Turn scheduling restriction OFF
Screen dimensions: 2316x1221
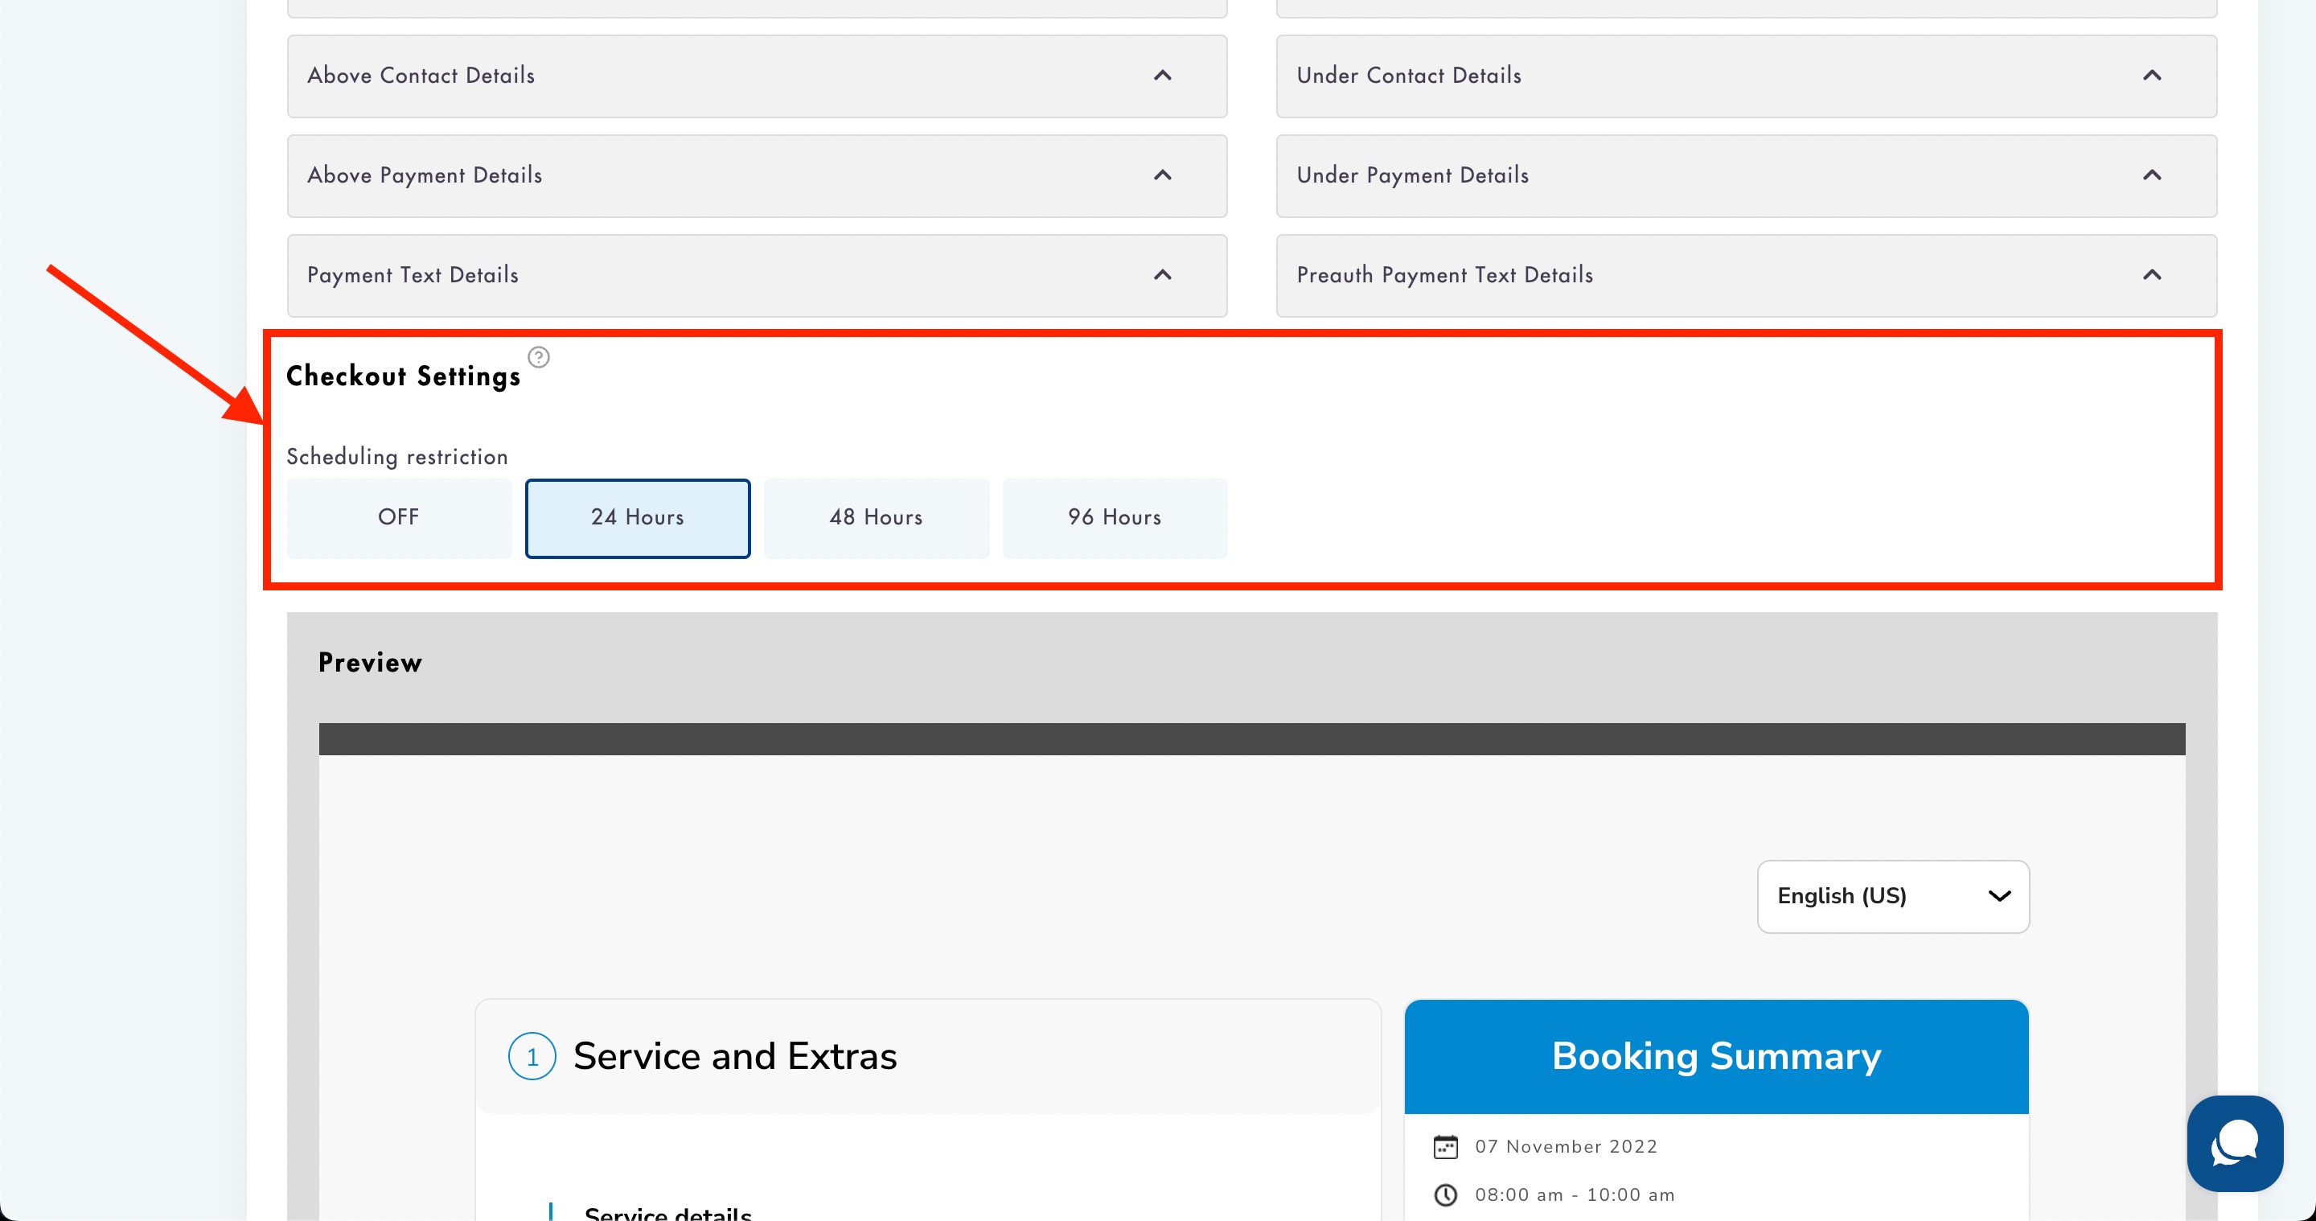pyautogui.click(x=399, y=518)
